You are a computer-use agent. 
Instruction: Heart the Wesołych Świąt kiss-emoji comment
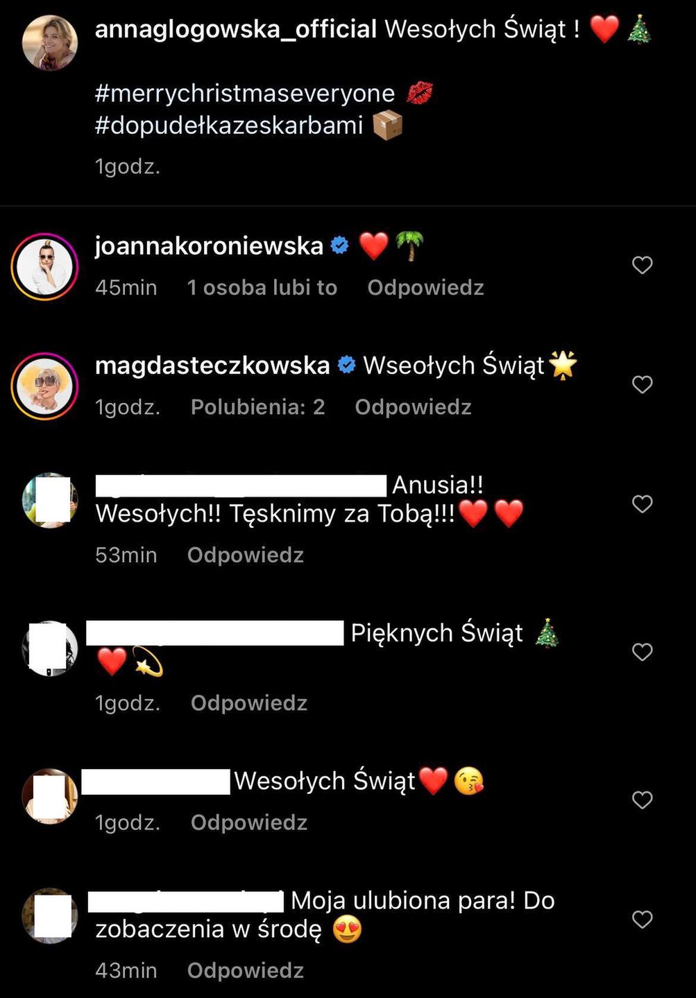(x=643, y=800)
